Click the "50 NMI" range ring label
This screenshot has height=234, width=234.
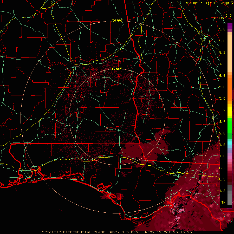click(117, 69)
